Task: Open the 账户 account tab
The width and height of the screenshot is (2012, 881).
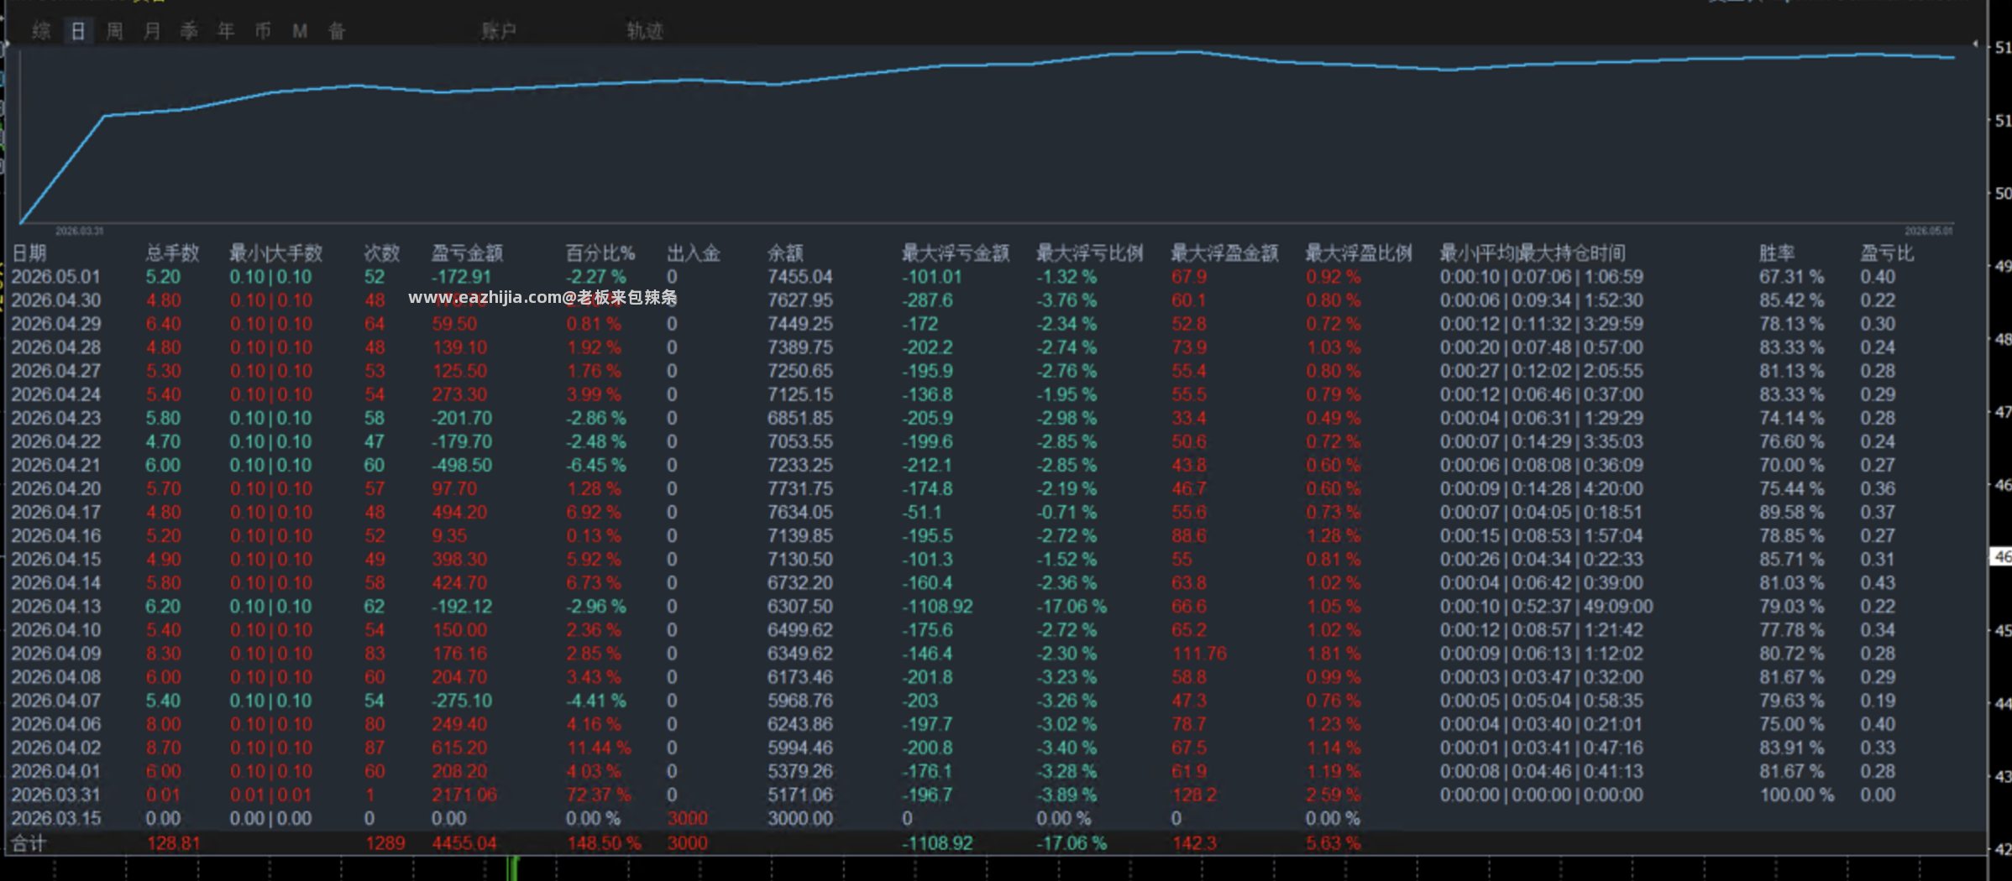Action: tap(499, 31)
